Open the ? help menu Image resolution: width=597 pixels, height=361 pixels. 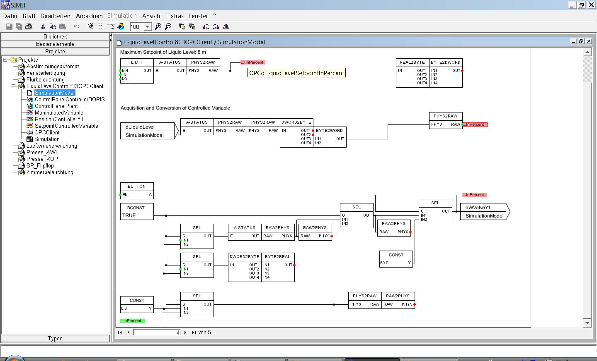click(x=214, y=16)
